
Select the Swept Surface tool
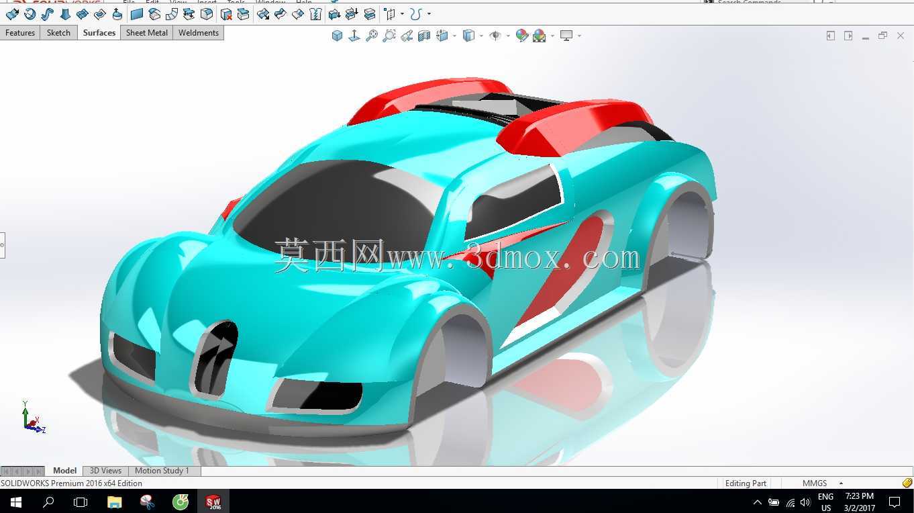47,14
